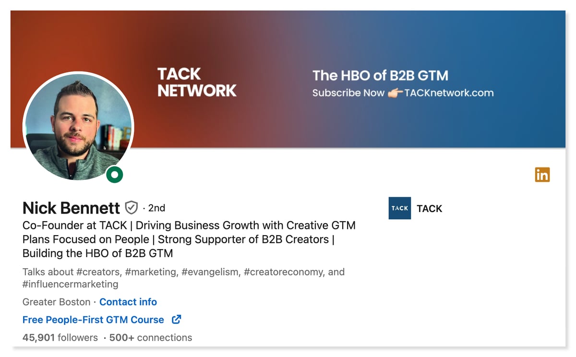
Task: Click the LinkedIn logo icon
Action: [x=542, y=175]
